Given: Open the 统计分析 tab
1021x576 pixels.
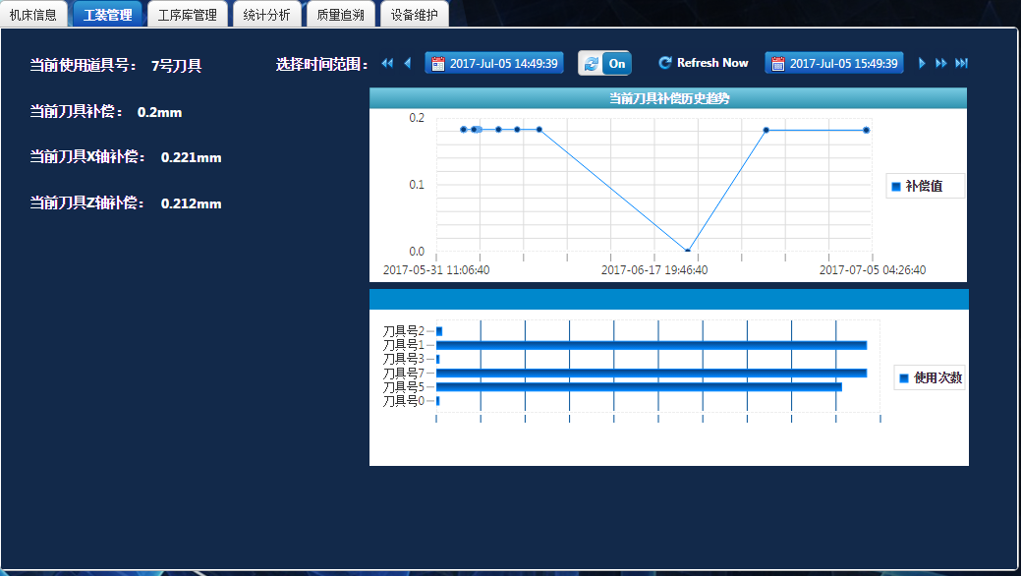Looking at the screenshot, I should tap(267, 15).
